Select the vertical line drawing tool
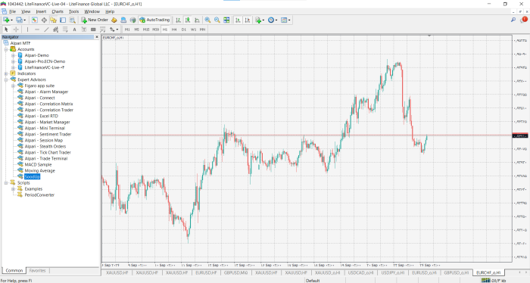 tap(27, 30)
